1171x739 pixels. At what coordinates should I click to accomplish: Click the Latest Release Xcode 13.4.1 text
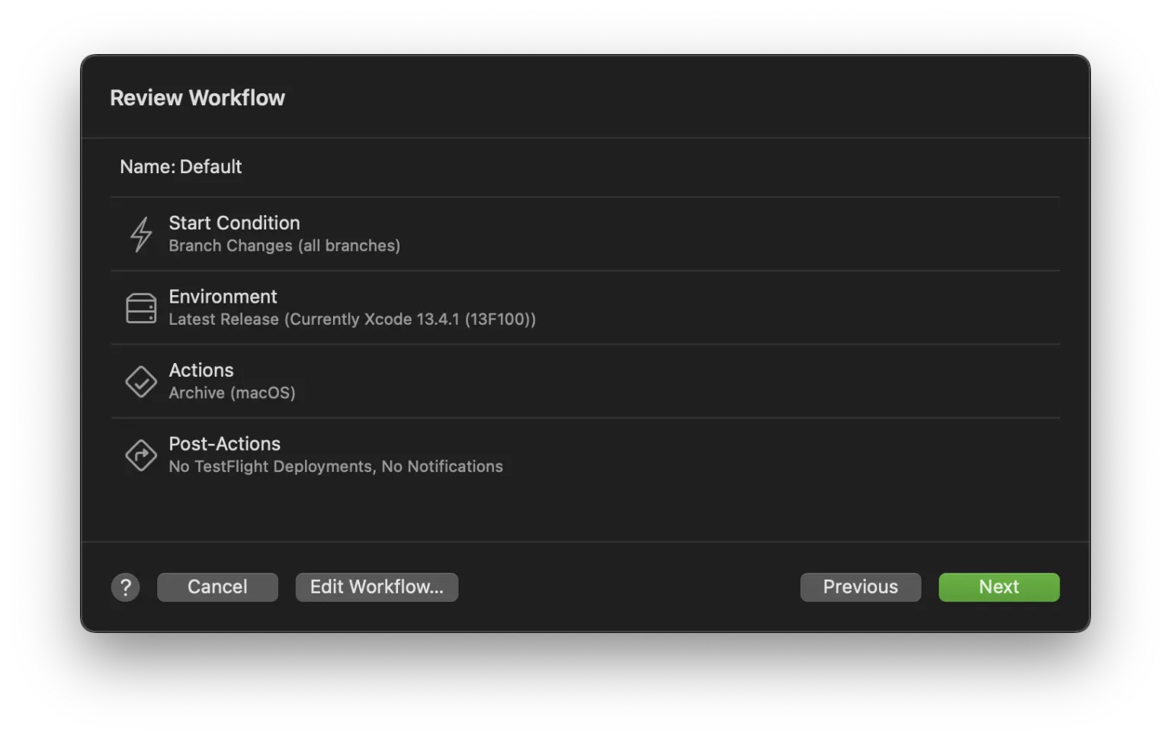tap(351, 320)
